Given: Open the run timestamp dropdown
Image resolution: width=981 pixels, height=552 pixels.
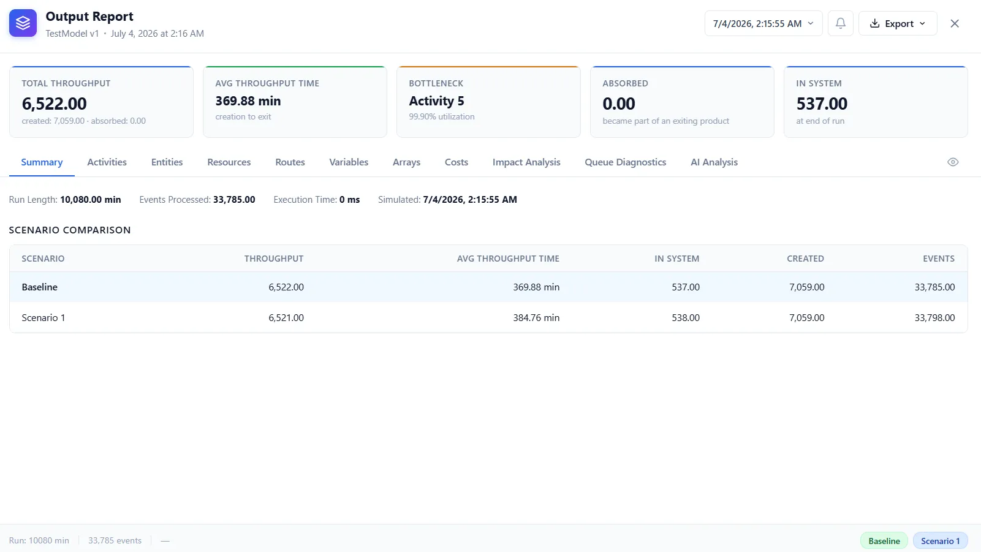Looking at the screenshot, I should point(763,23).
